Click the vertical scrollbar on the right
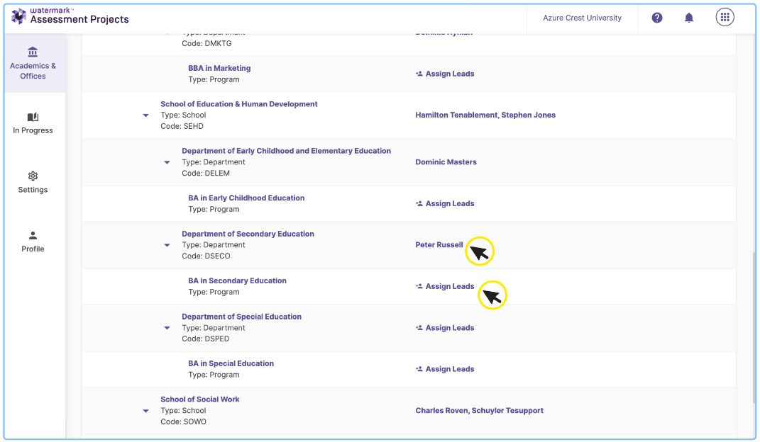760x442 pixels. [754, 327]
